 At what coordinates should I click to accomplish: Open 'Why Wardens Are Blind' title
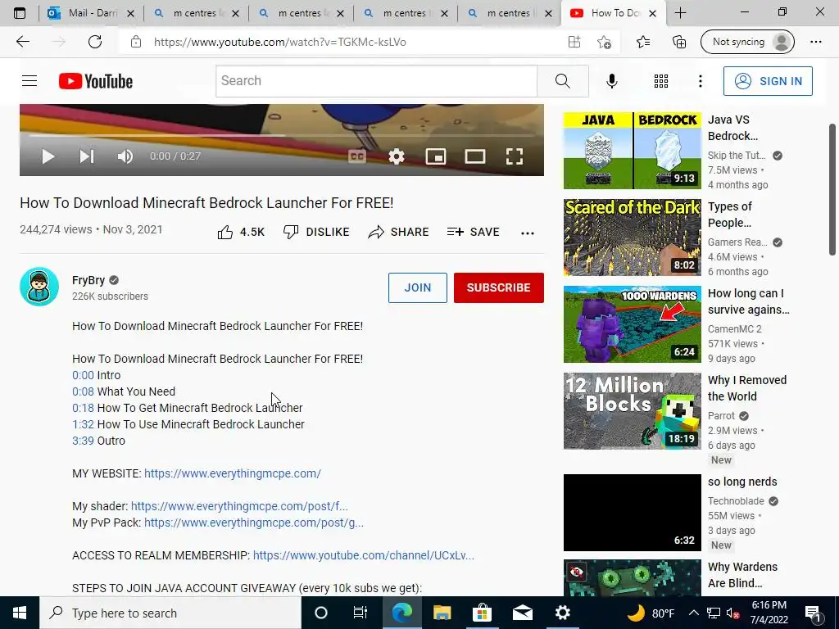(x=742, y=575)
